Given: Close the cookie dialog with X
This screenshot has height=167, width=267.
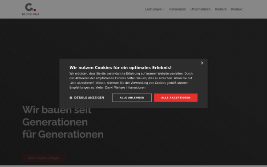Looking at the screenshot, I should point(202,63).
